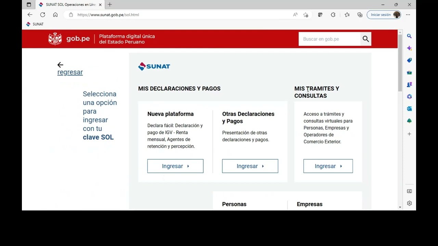Click the SUNAT logo in the page
The height and width of the screenshot is (246, 438).
tap(154, 66)
